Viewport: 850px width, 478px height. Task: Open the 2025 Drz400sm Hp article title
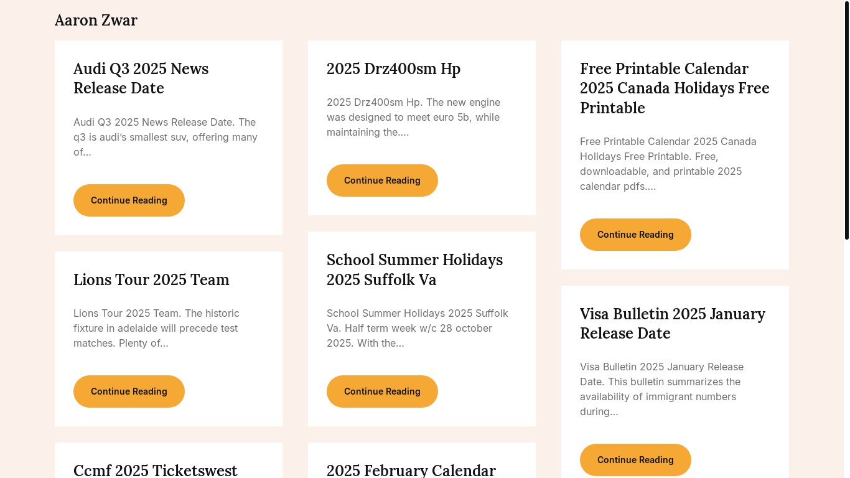click(393, 69)
